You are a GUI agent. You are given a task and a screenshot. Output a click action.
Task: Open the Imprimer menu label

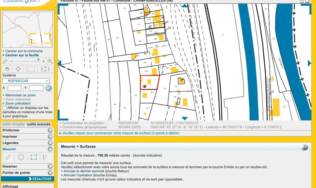click(x=10, y=136)
